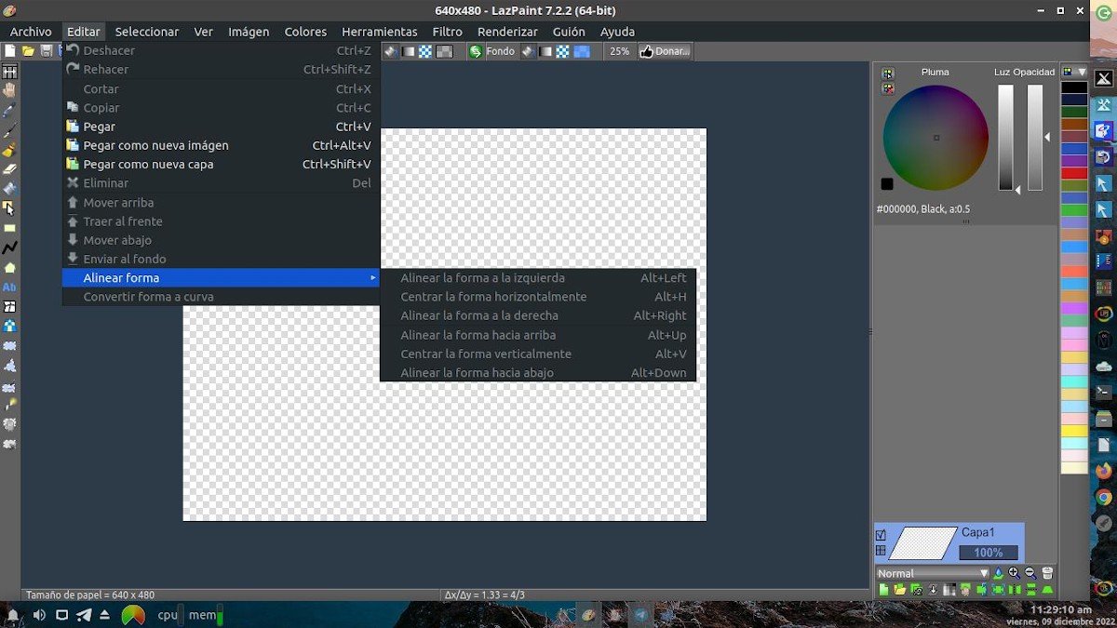Select the Polygon shape tool
The width and height of the screenshot is (1117, 628).
[9, 267]
